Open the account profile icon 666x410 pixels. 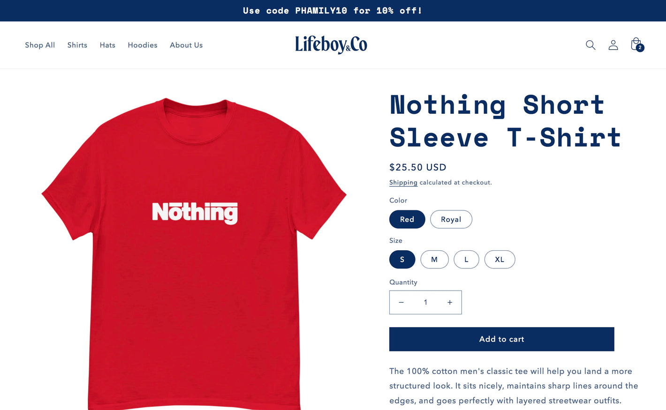click(613, 45)
